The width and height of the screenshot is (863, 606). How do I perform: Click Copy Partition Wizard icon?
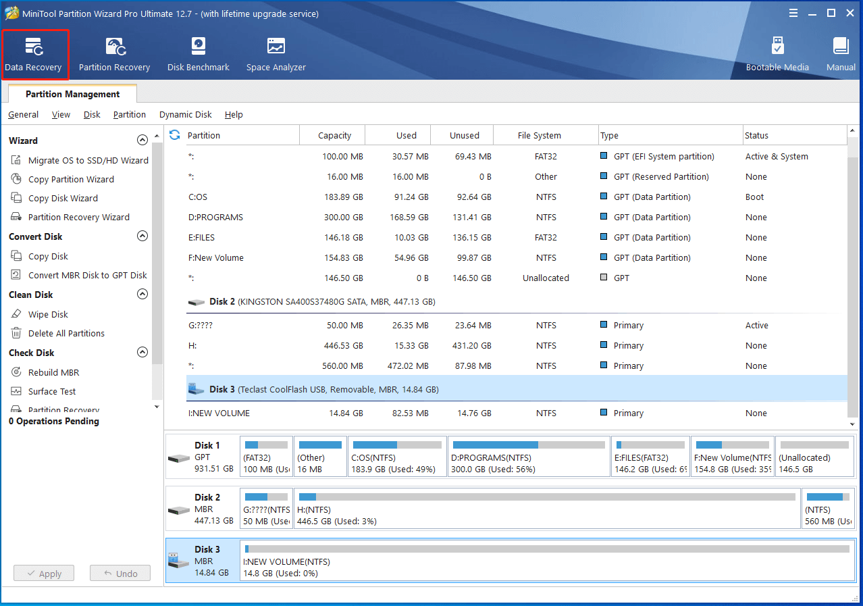pos(17,179)
